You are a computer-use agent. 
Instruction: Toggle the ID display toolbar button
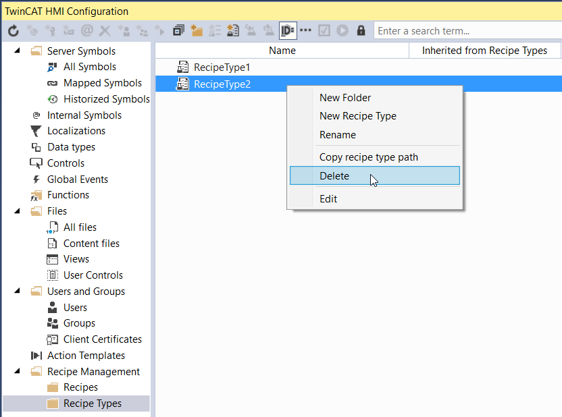[x=288, y=31]
